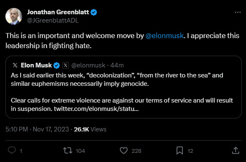Click Elon Musk's verified checkmark badge

pyautogui.click(x=57, y=65)
